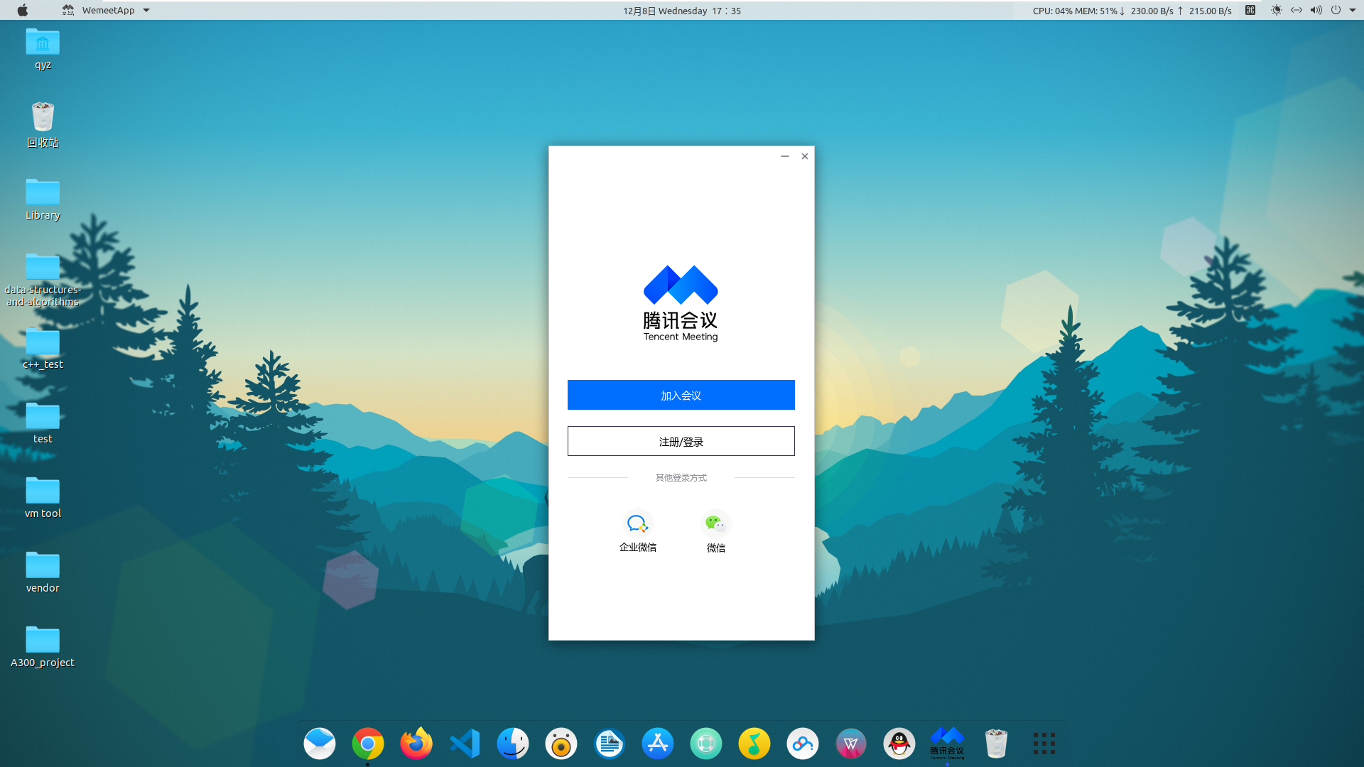Click the 其他登录方式 label
This screenshot has height=767, width=1364.
click(x=681, y=478)
